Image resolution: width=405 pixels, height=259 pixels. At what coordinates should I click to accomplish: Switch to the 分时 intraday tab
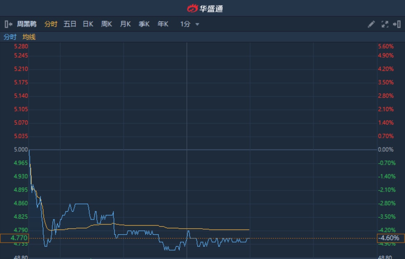51,24
